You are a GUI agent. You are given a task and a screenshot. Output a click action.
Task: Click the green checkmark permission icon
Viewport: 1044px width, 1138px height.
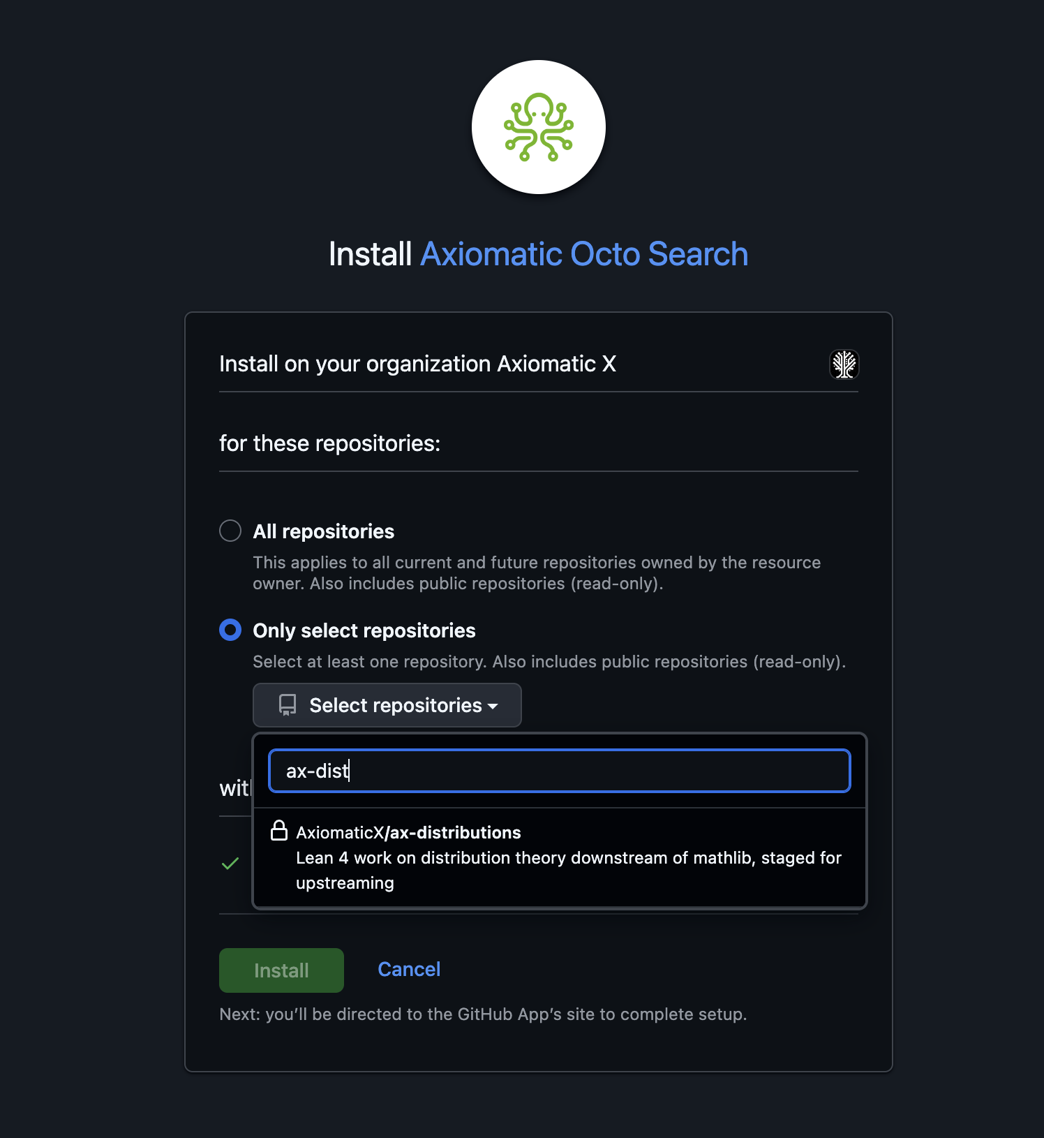[x=230, y=864]
